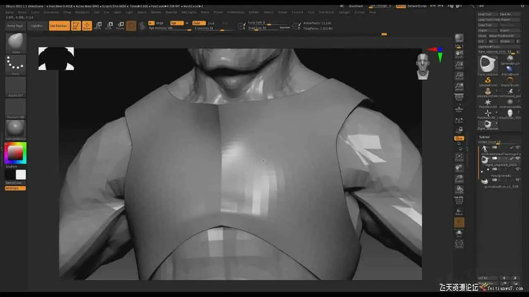Image resolution: width=529 pixels, height=297 pixels.
Task: Select the Draw mode icon
Action: coord(87,26)
